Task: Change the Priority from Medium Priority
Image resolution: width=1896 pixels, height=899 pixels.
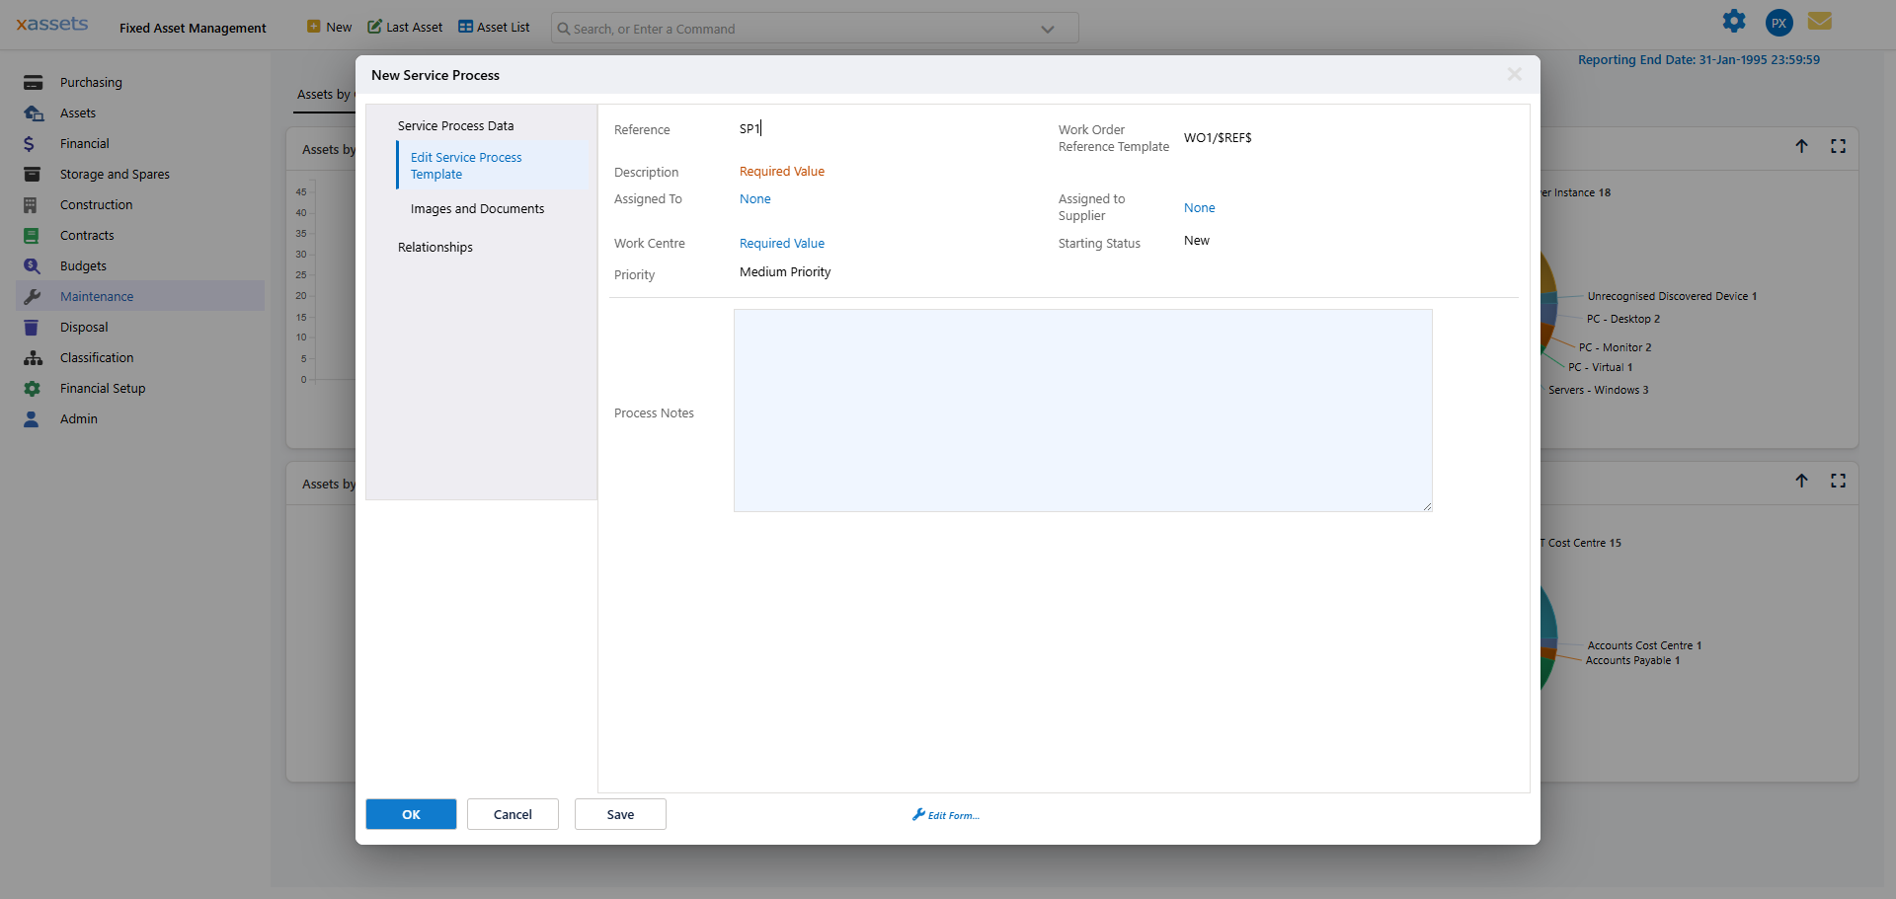Action: pyautogui.click(x=784, y=271)
